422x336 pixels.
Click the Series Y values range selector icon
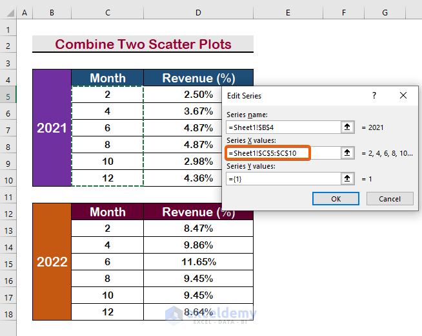click(x=348, y=178)
